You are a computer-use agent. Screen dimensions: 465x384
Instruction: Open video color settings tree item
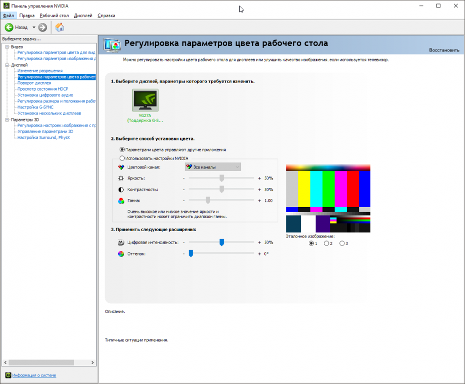(57, 52)
